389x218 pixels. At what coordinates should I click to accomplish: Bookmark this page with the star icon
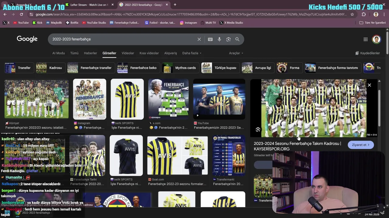352,14
